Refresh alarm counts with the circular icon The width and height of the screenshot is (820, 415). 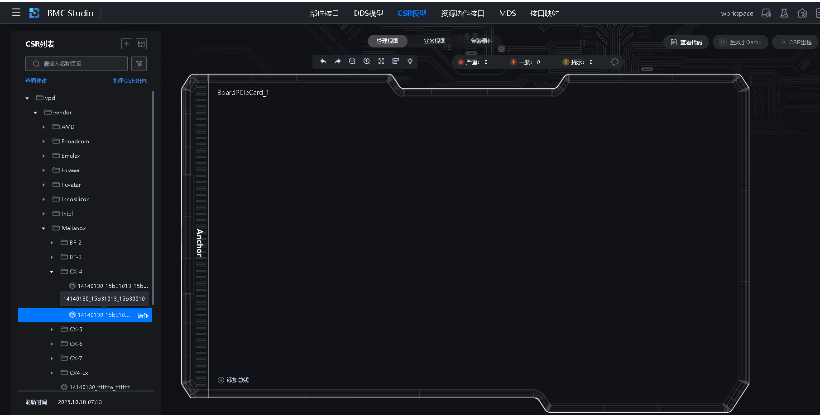[x=614, y=62]
